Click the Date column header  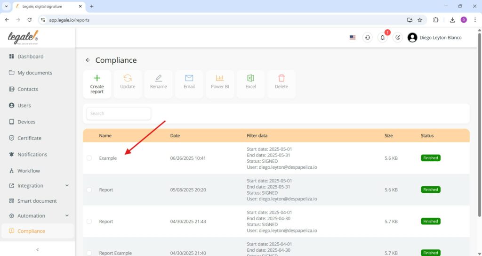175,136
